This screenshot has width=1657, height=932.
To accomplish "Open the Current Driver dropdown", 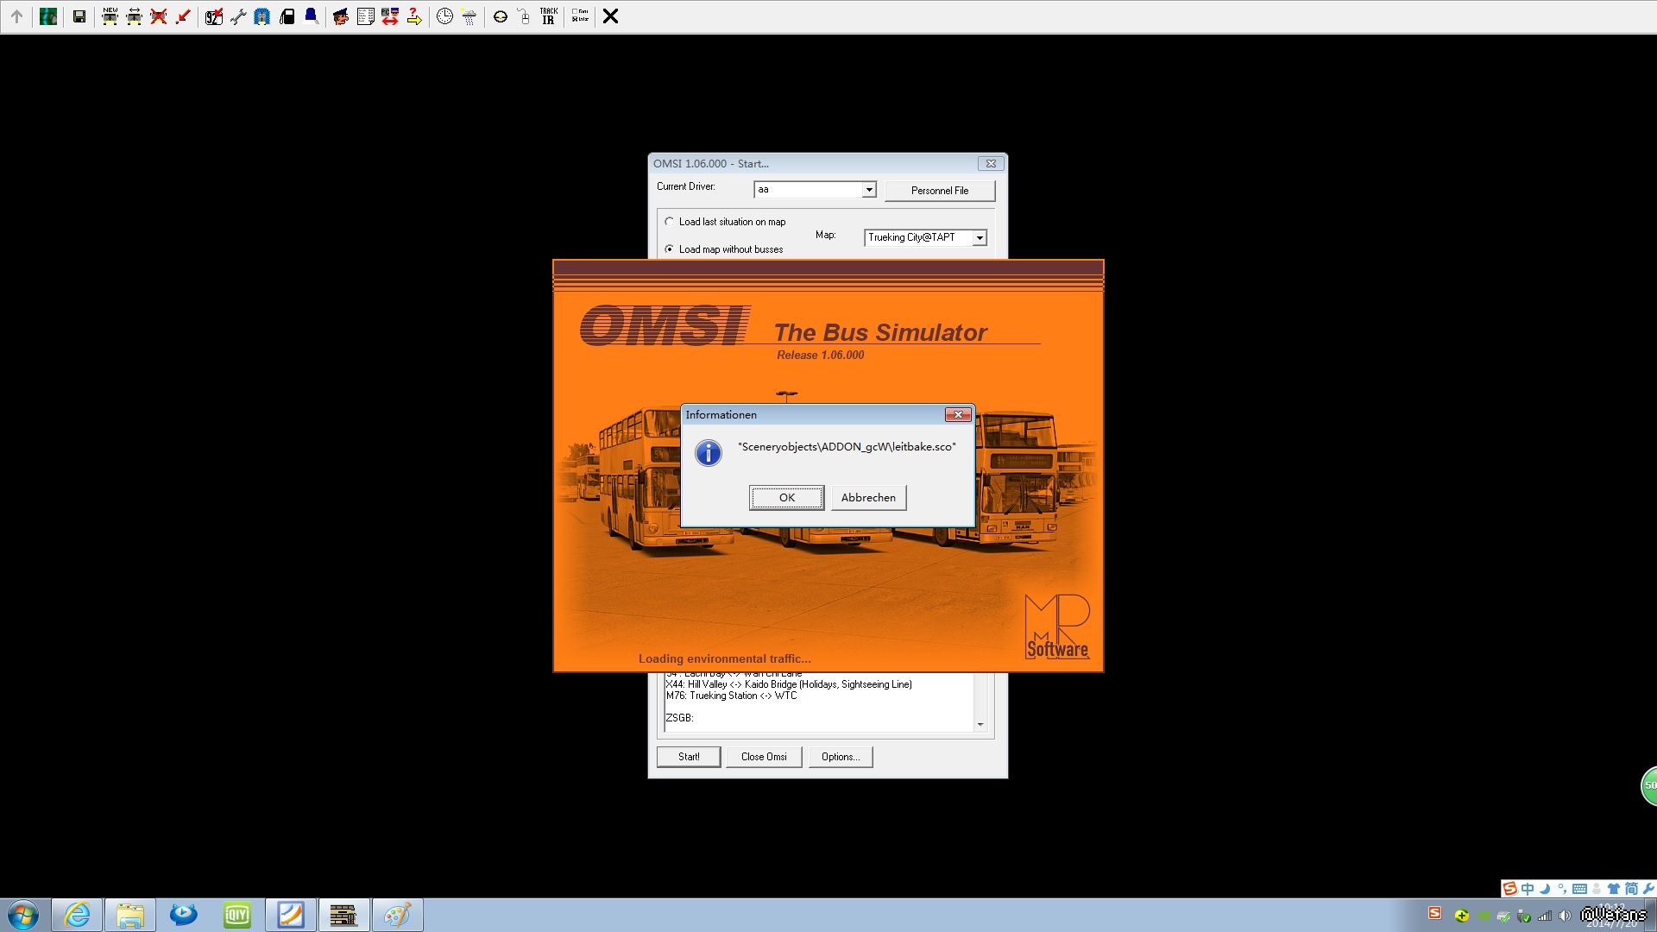I will click(x=869, y=190).
